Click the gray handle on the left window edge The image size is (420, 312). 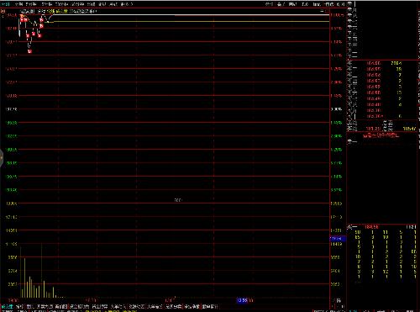pos(1,157)
